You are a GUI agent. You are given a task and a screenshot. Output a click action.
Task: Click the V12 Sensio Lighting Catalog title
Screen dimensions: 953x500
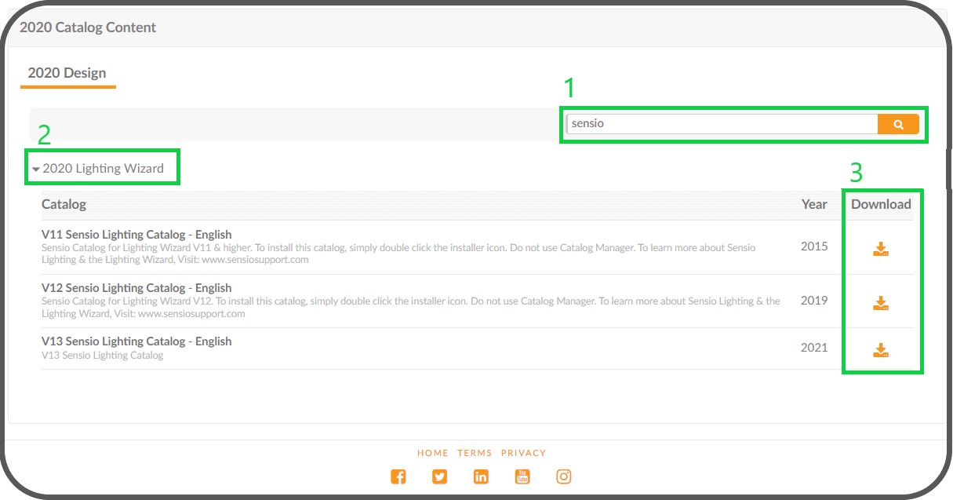point(136,287)
